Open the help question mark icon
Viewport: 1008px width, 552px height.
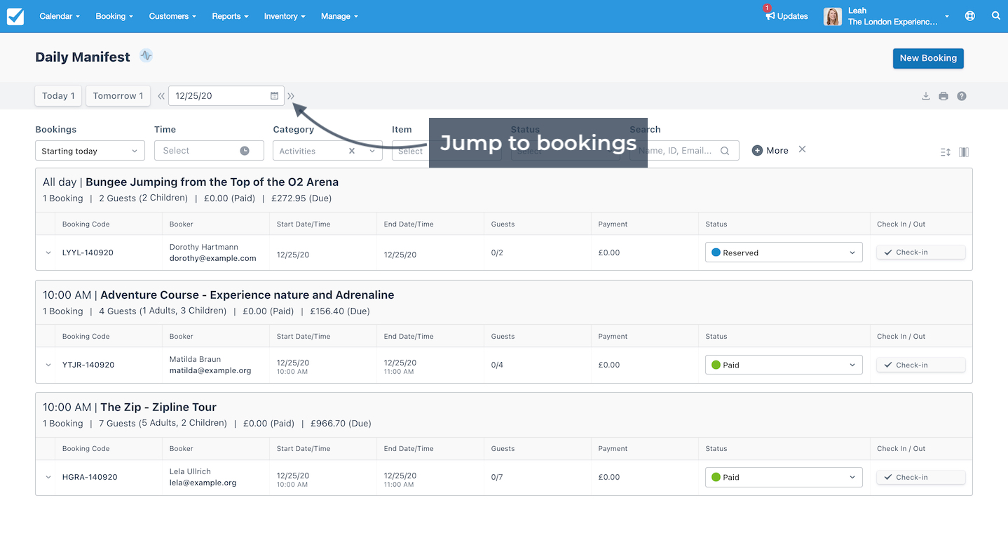(x=962, y=96)
